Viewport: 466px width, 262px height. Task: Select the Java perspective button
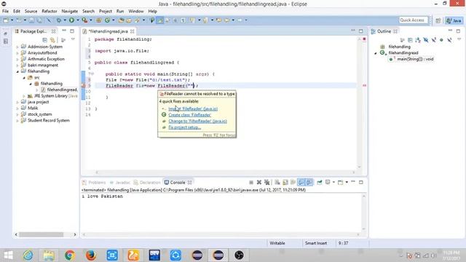(454, 20)
